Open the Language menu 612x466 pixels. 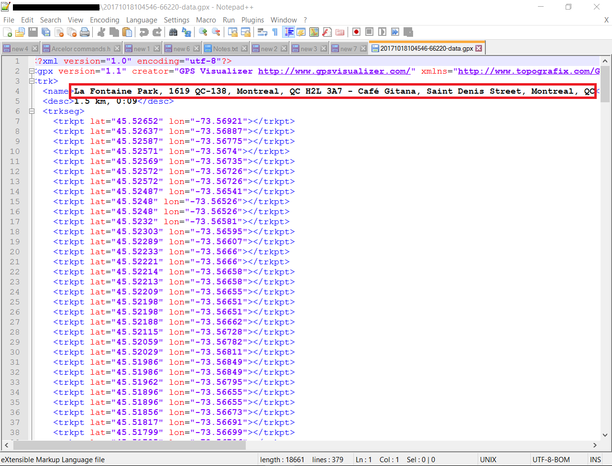pos(142,20)
